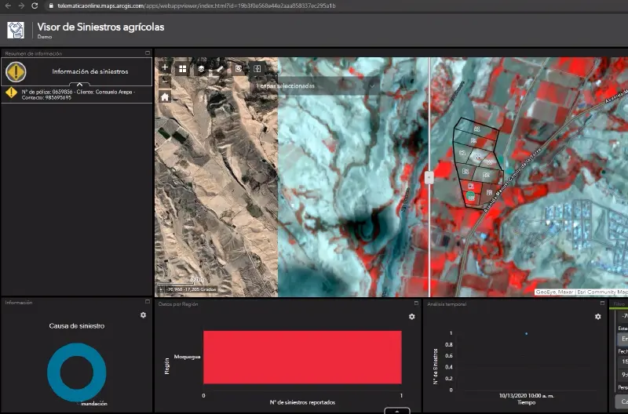Screen dimensions: 628x414
Task: Click the Home default extent button
Action: 165,97
